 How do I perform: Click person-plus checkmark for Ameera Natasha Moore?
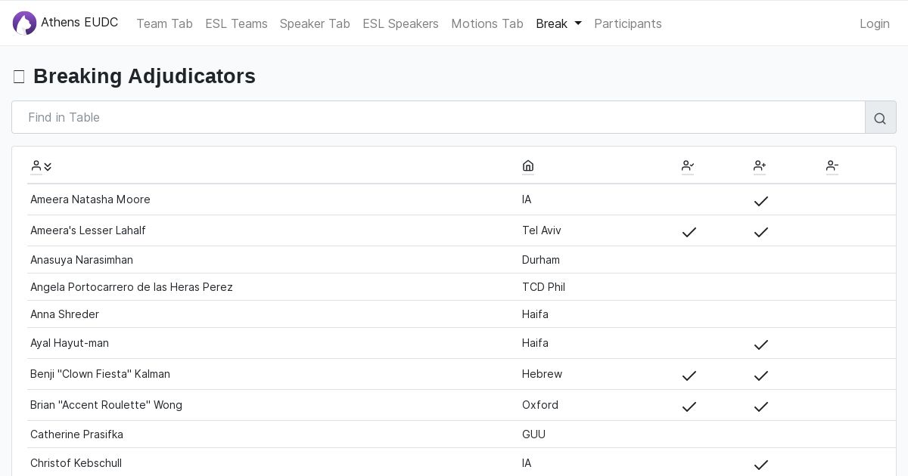[x=761, y=201]
